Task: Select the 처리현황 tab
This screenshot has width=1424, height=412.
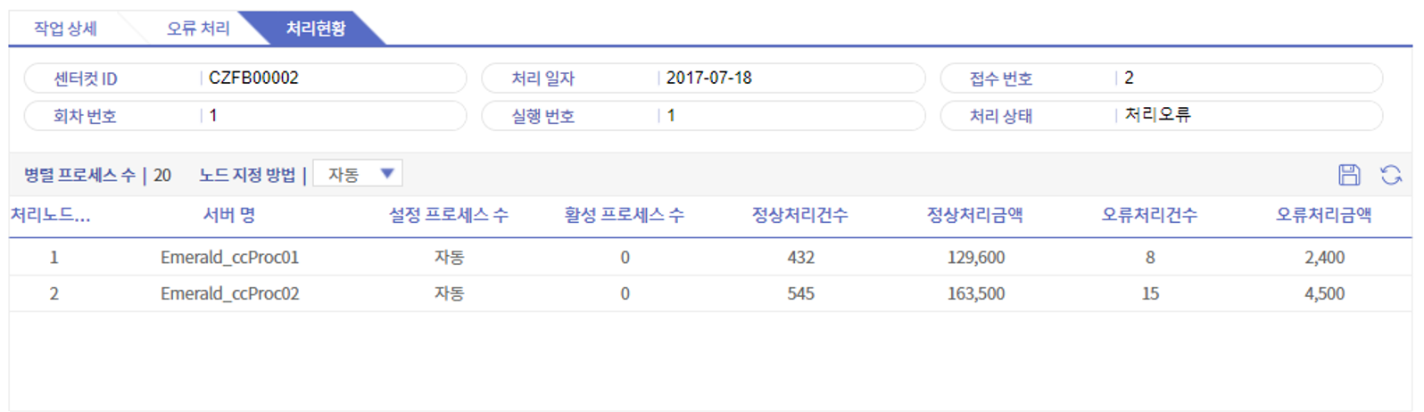Action: pos(315,29)
